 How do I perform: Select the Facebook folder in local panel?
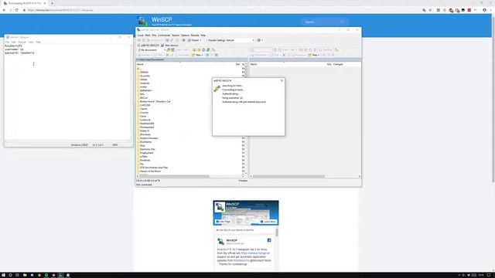coord(145,161)
